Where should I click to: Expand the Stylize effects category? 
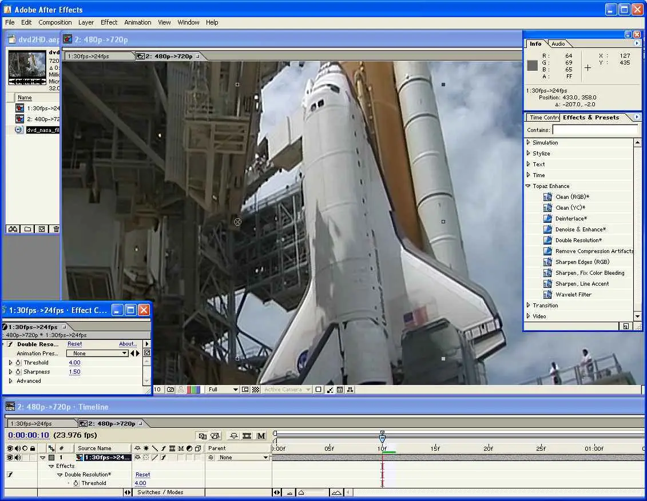528,154
